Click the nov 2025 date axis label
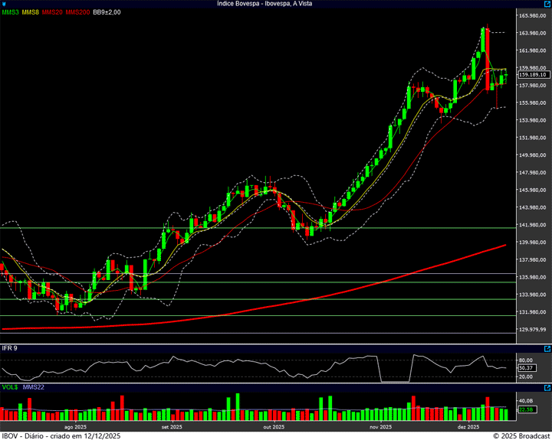The height and width of the screenshot is (440, 552). pyautogui.click(x=381, y=426)
